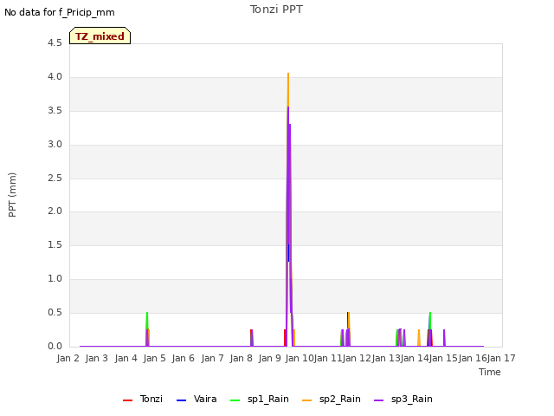Click the 4.5 y-axis tick label
The height and width of the screenshot is (416, 554).
55,43
